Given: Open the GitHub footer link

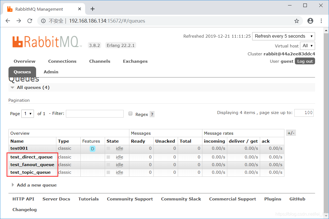Looking at the screenshot, I should click(297, 199).
